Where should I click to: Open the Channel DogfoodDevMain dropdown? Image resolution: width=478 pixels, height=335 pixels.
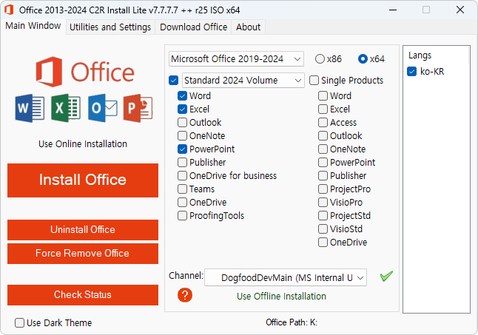pos(286,277)
